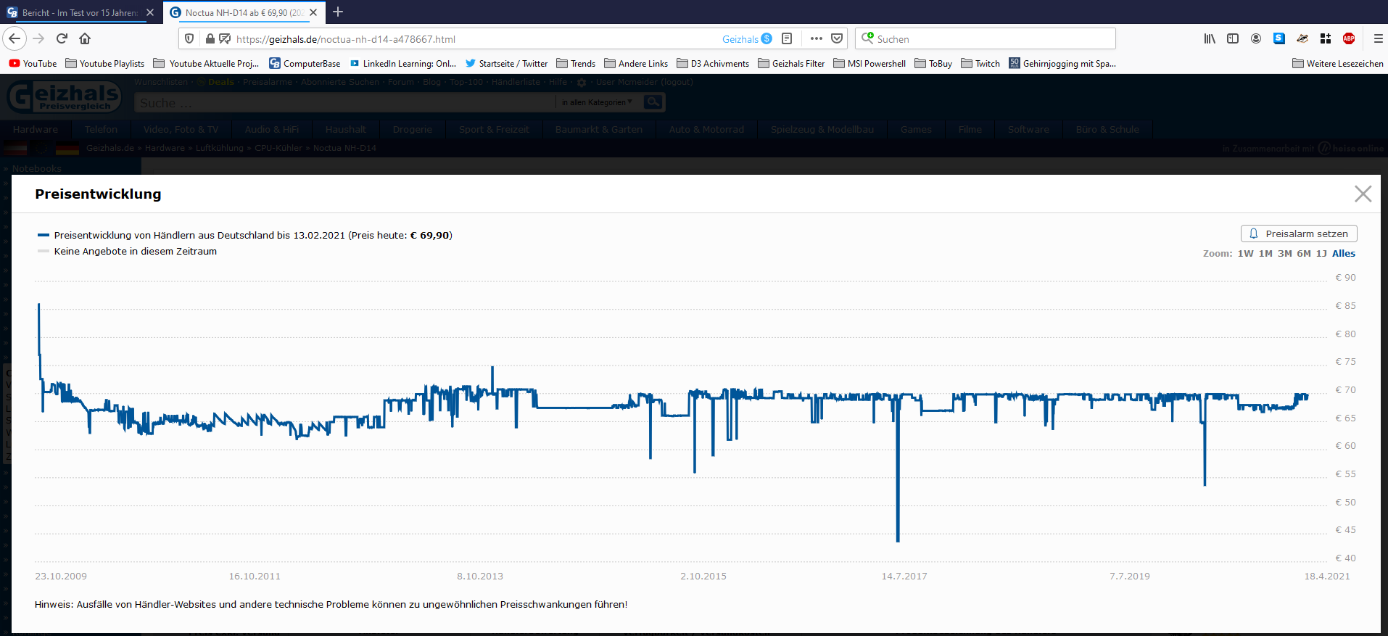Open the Twitch bookmark folder
Viewport: 1388px width, 636px height.
click(x=980, y=64)
